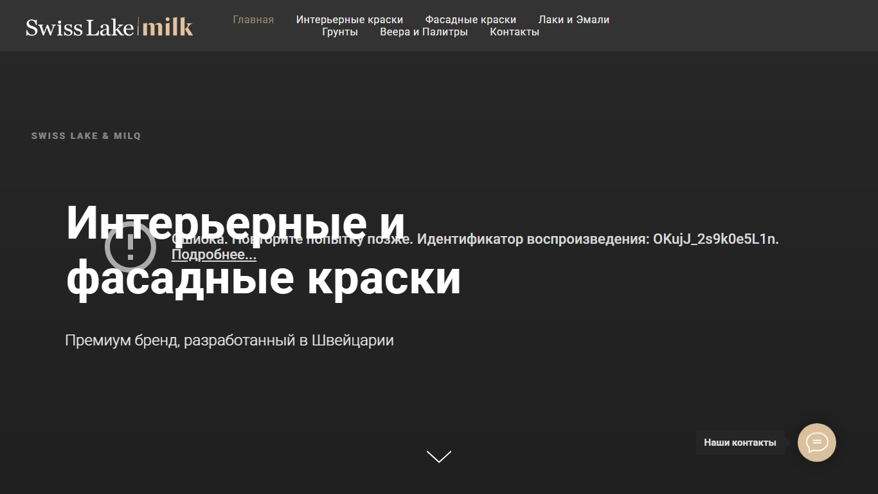Click the scroll-down chevron arrow
This screenshot has width=878, height=494.
click(x=439, y=456)
